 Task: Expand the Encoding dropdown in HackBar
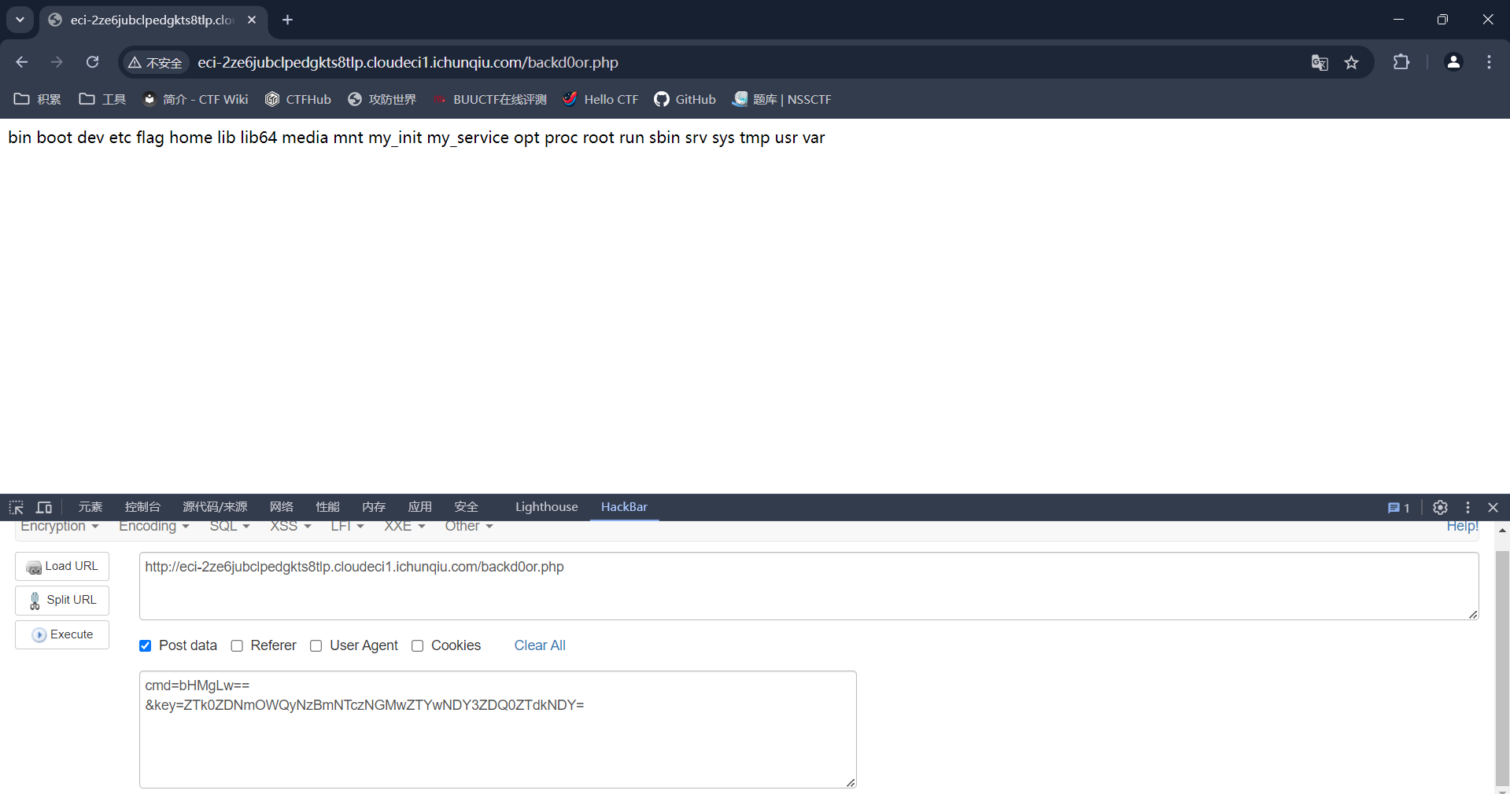pos(153,527)
